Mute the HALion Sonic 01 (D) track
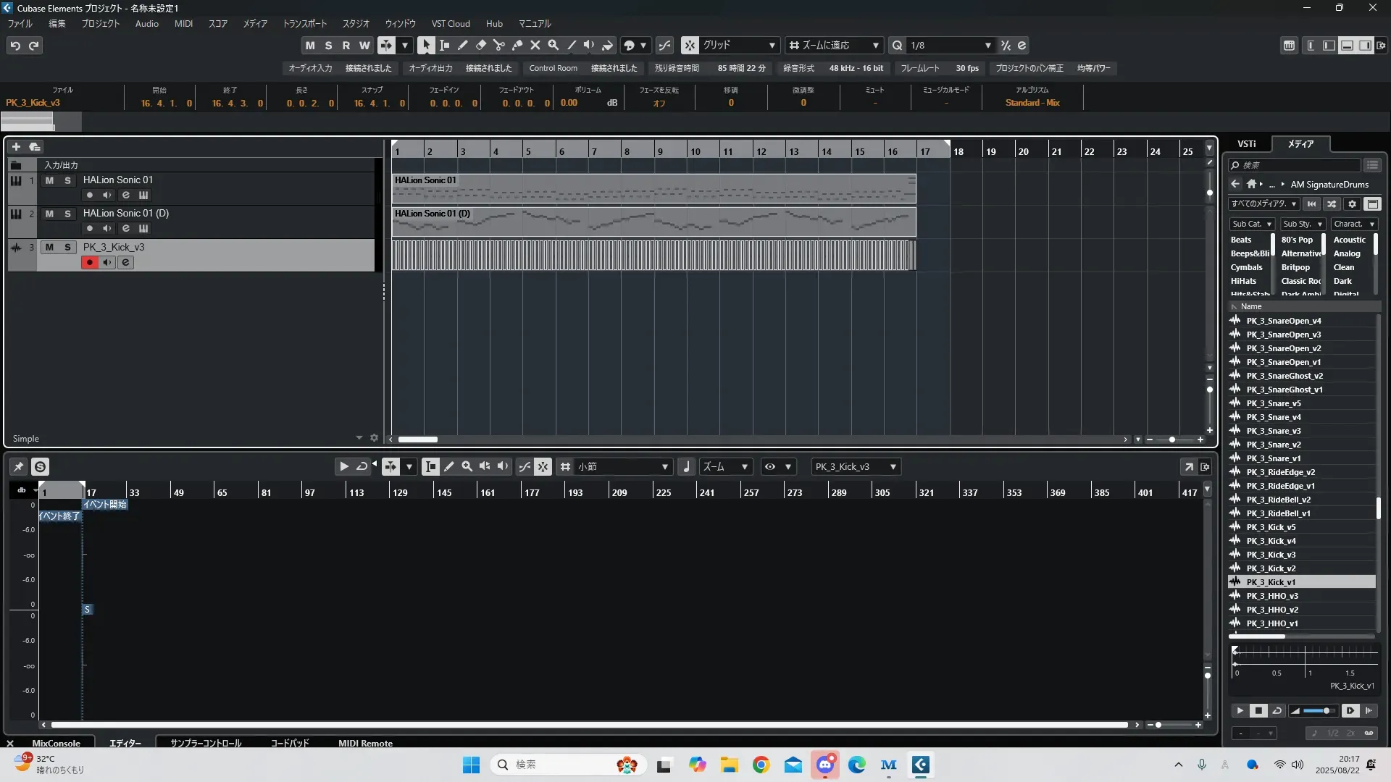Screen dimensions: 1391x782 click(x=49, y=214)
